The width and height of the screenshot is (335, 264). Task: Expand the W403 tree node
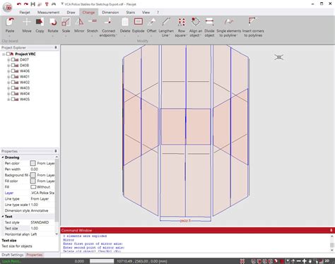pos(8,88)
